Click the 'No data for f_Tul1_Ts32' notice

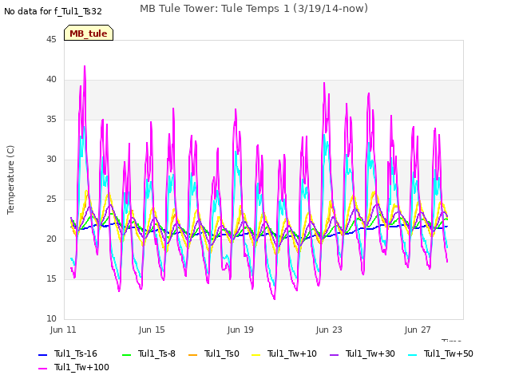pos(53,11)
